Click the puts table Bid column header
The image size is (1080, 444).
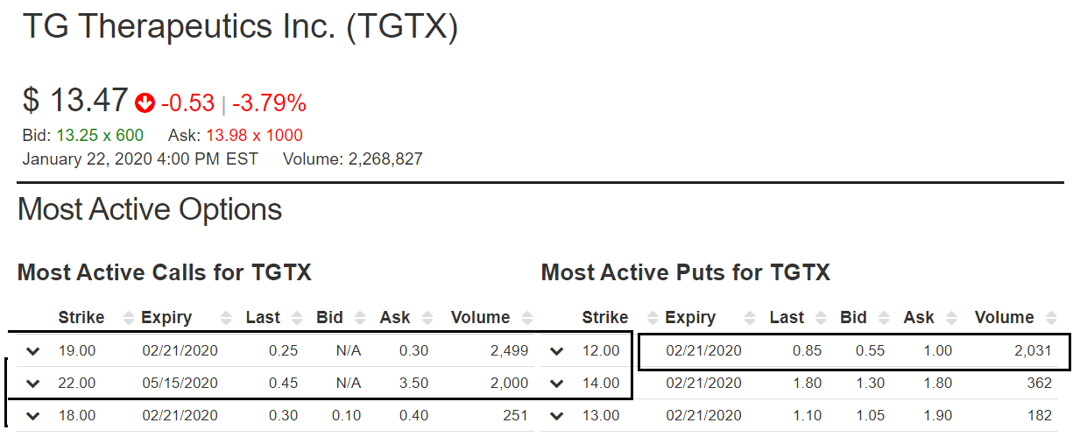(853, 317)
